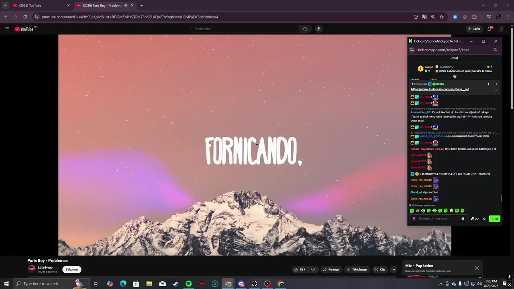The image size is (514, 289).
Task: Open the Shazam extension
Action: pos(455,17)
